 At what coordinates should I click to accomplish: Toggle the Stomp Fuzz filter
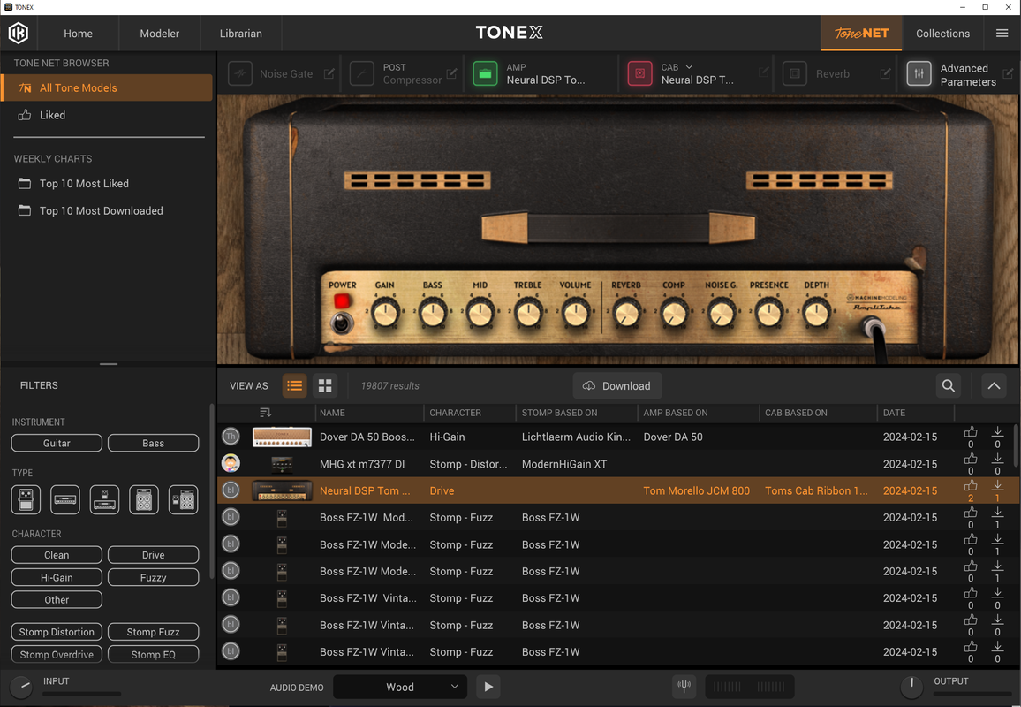(153, 632)
